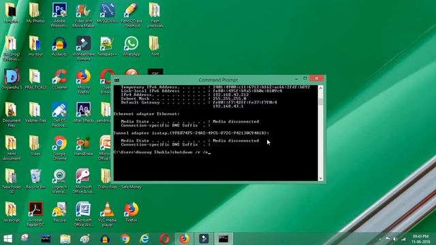Open the font folder
This screenshot has width=436, height=245.
(155, 46)
